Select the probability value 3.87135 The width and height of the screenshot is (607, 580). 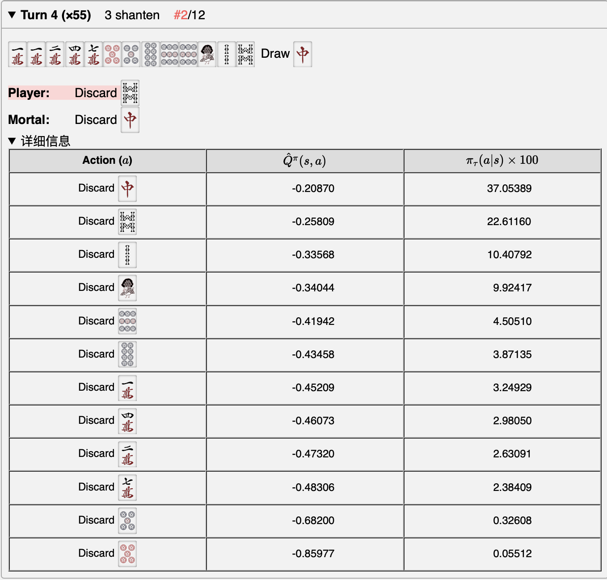(512, 354)
